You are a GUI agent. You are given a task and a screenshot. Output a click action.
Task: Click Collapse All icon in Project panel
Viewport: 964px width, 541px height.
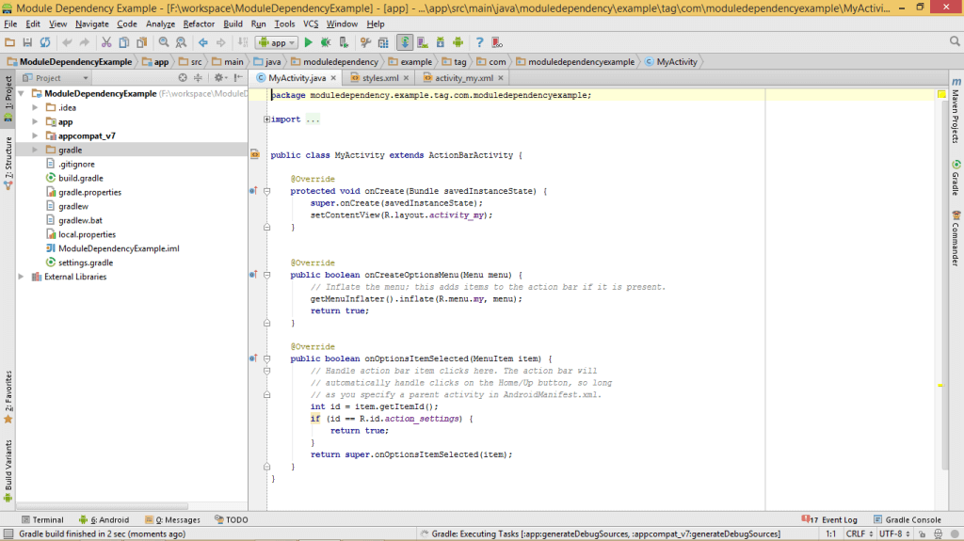click(x=198, y=78)
